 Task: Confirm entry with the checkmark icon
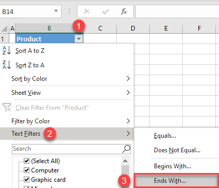pos(105,11)
